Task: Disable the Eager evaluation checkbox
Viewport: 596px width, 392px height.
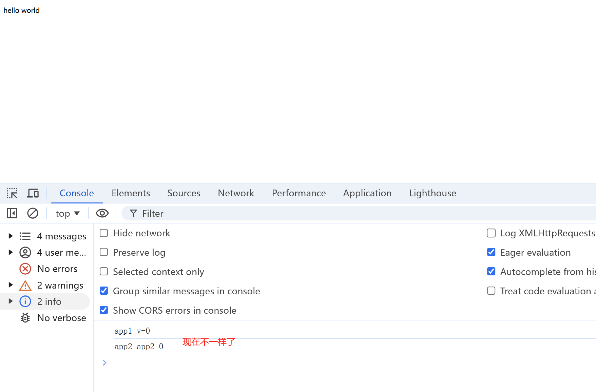Action: click(491, 252)
